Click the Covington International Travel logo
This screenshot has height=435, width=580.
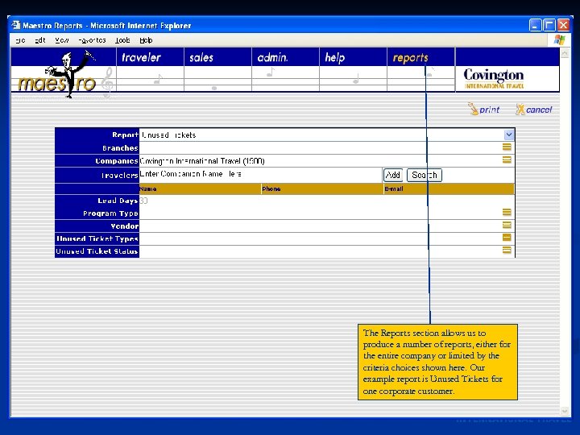tap(494, 78)
